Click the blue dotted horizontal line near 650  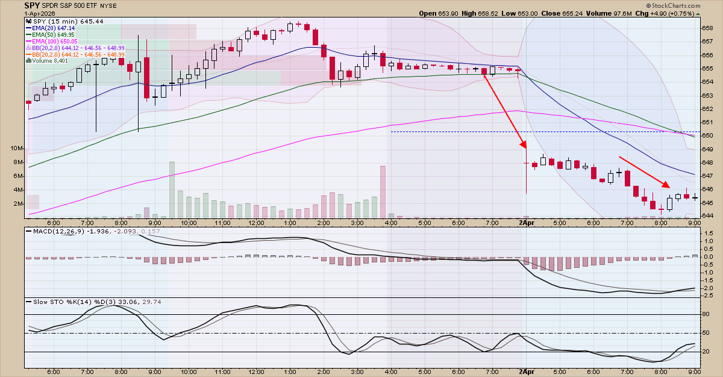coord(545,131)
